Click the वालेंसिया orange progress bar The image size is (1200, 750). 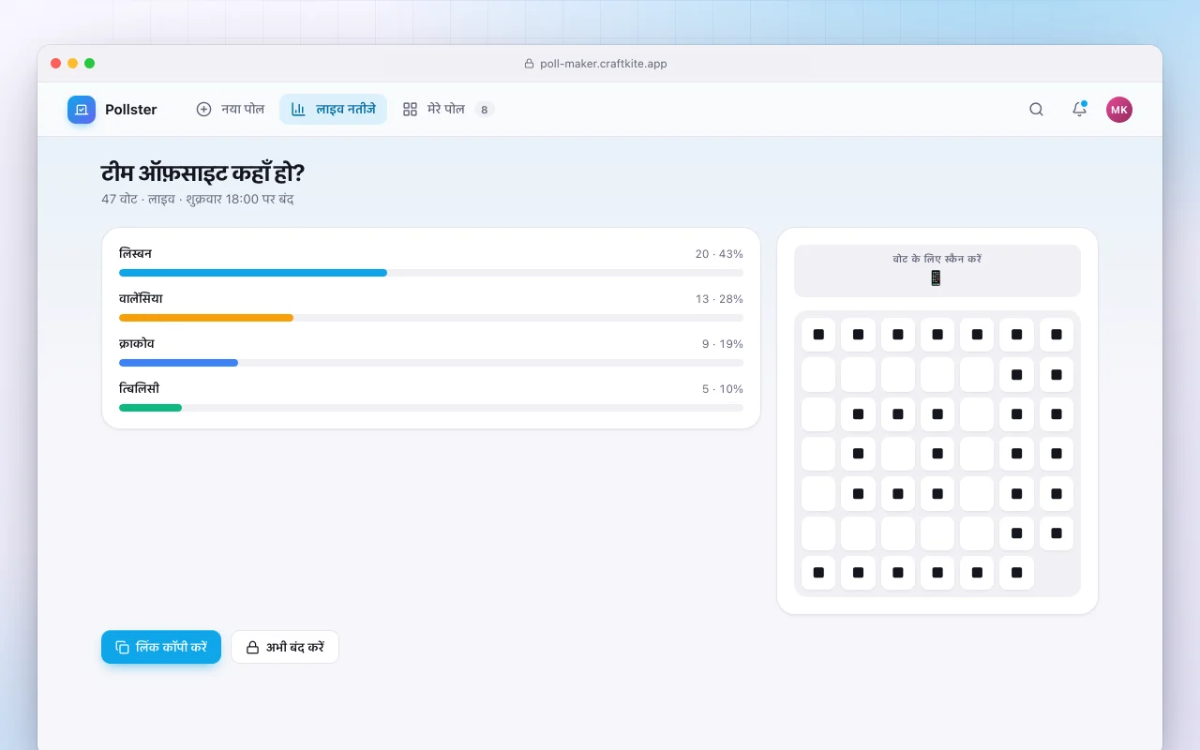coord(206,318)
